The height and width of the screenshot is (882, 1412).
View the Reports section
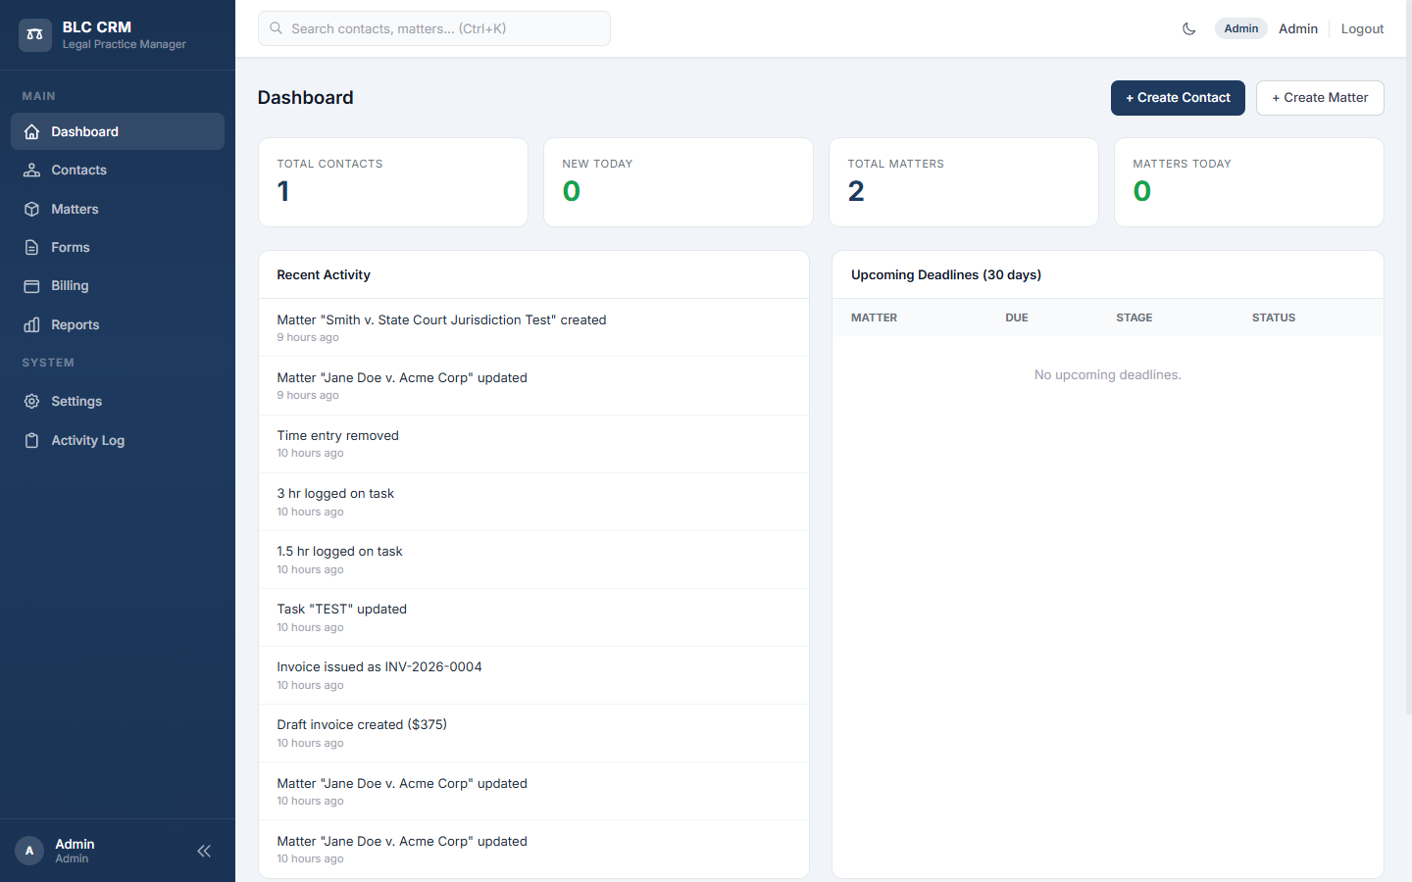click(118, 325)
